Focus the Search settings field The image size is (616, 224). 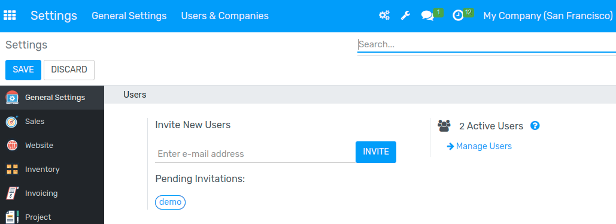pos(486,45)
